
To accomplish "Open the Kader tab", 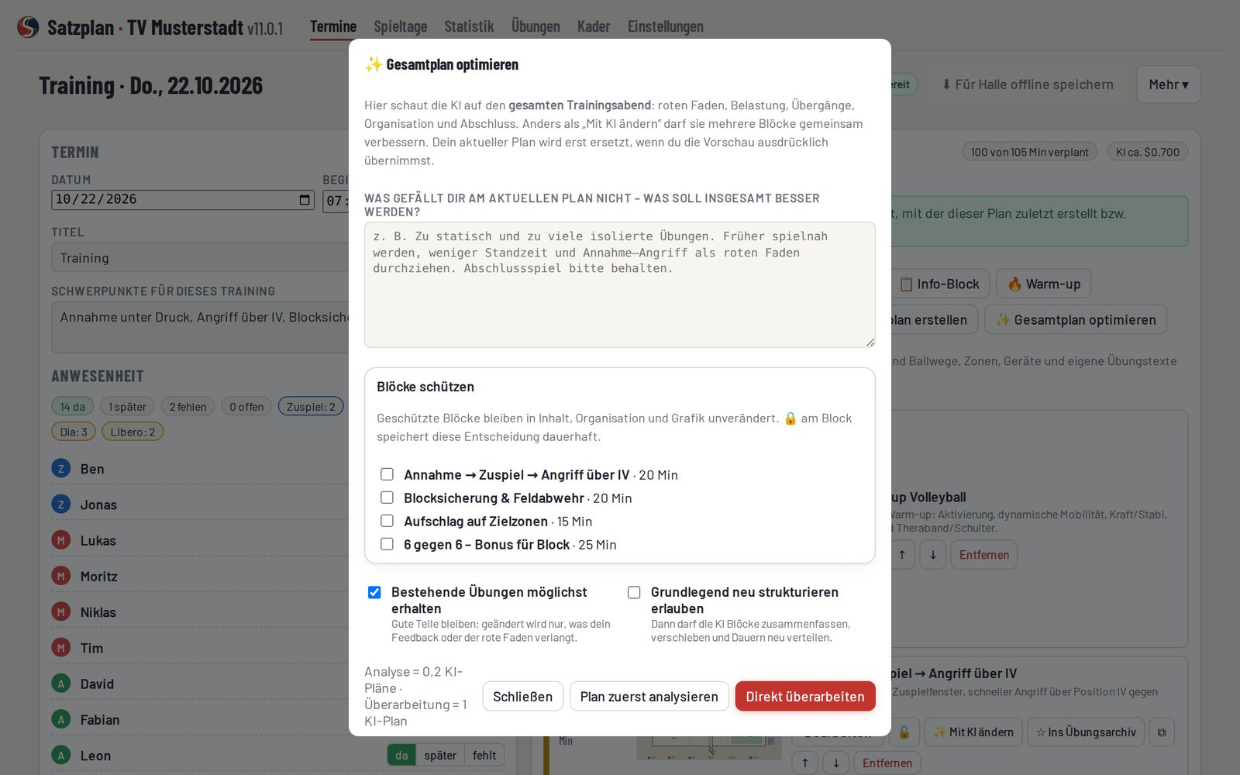I will (x=594, y=27).
